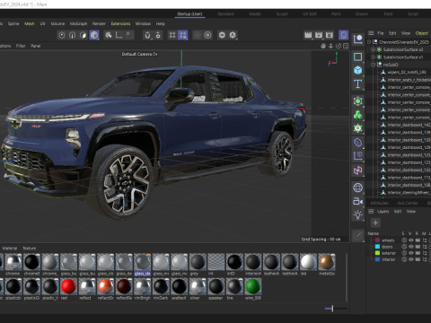Open the Axis Center tab
The width and height of the screenshot is (431, 323).
408,203
